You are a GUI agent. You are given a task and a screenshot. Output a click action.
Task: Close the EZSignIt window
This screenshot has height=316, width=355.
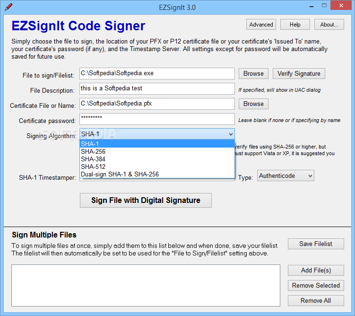[x=341, y=5]
